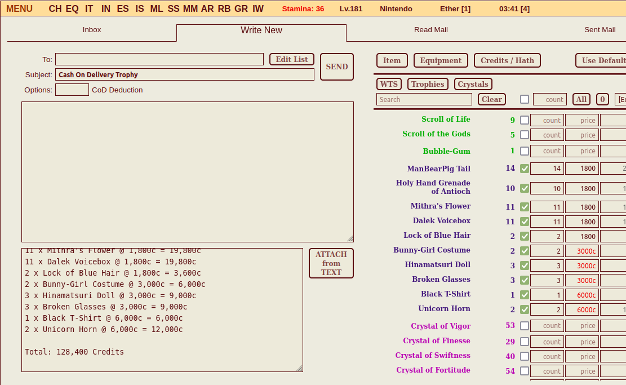Screen dimensions: 626x385
Task: Click the Crystals filter button
Action: click(473, 84)
